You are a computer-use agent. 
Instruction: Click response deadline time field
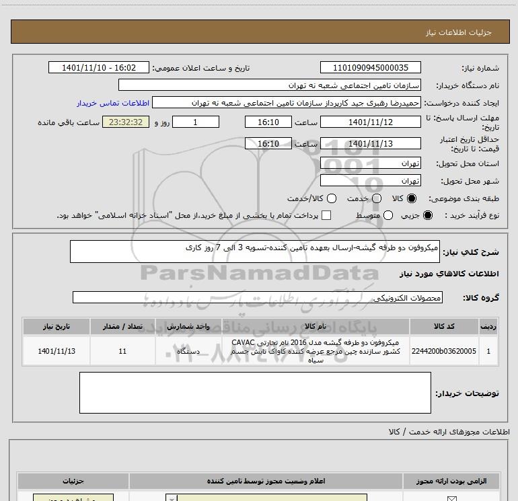(268, 122)
